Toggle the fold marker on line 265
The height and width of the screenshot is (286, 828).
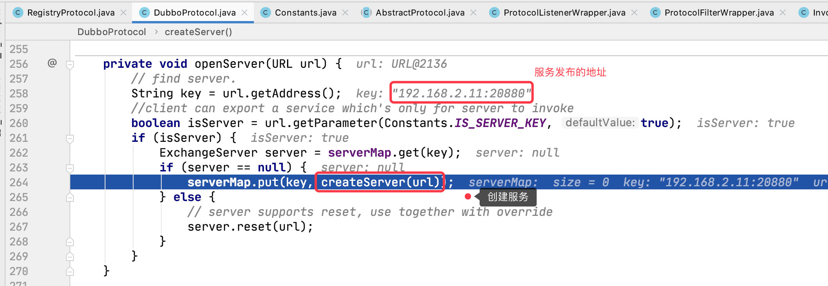70,198
